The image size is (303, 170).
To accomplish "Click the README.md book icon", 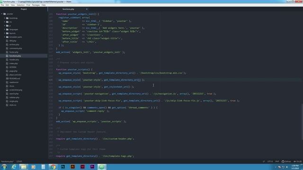I will coord(7,78).
